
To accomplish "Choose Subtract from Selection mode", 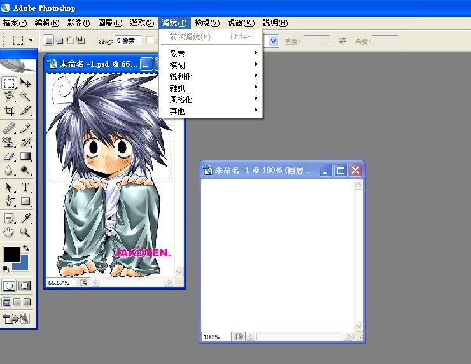I will click(69, 40).
